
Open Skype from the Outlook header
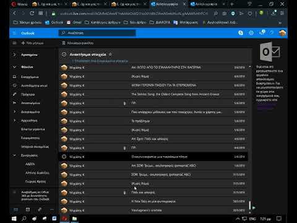point(241,33)
